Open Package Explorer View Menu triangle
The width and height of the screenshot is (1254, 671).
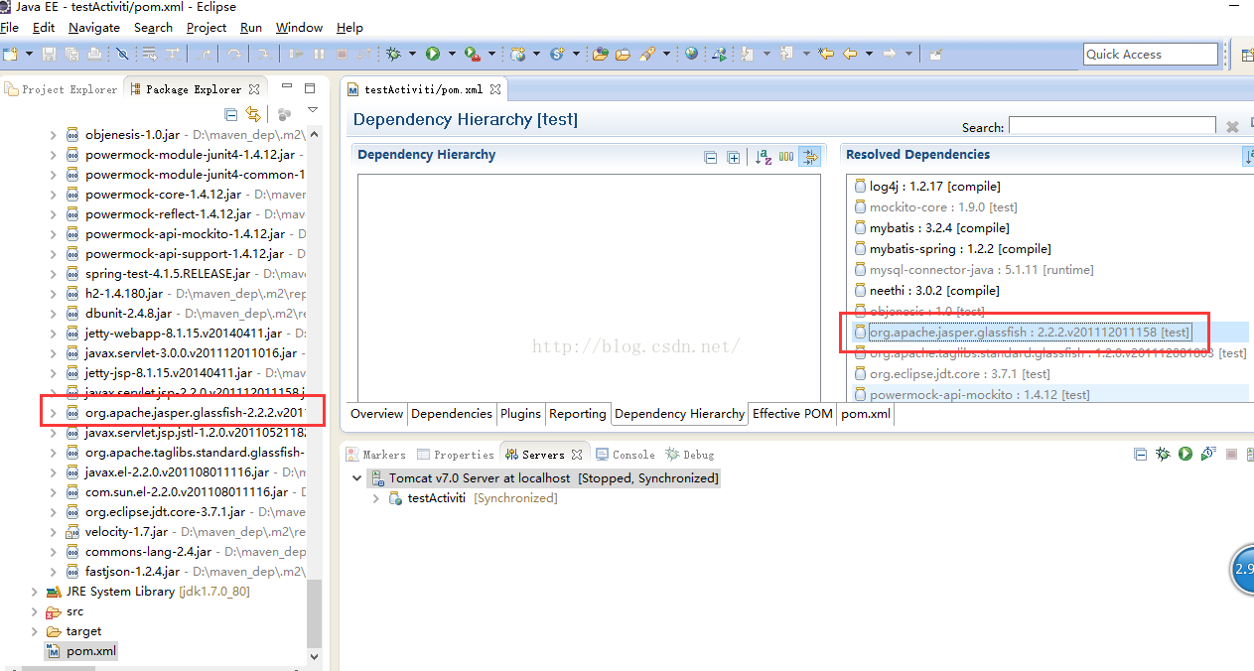313,110
